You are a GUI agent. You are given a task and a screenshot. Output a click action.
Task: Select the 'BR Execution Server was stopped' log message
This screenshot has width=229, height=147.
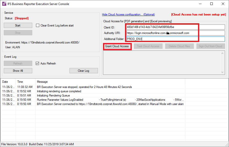pos(84,87)
